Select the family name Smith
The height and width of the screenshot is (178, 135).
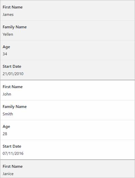coord(8,114)
